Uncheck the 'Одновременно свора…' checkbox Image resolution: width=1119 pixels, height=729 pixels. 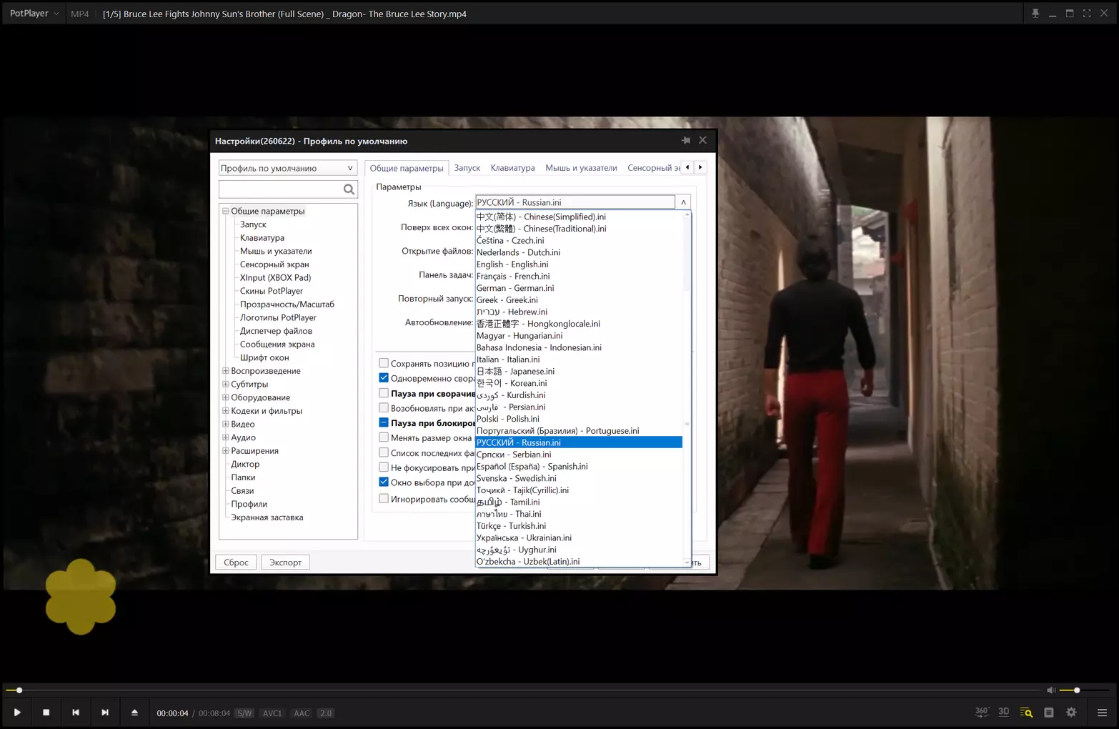tap(384, 378)
